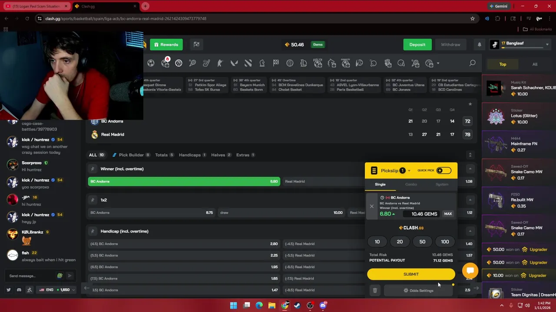Collapse the Winner market section

(x=470, y=169)
